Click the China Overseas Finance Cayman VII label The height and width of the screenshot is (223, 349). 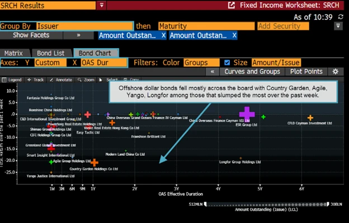point(219,120)
